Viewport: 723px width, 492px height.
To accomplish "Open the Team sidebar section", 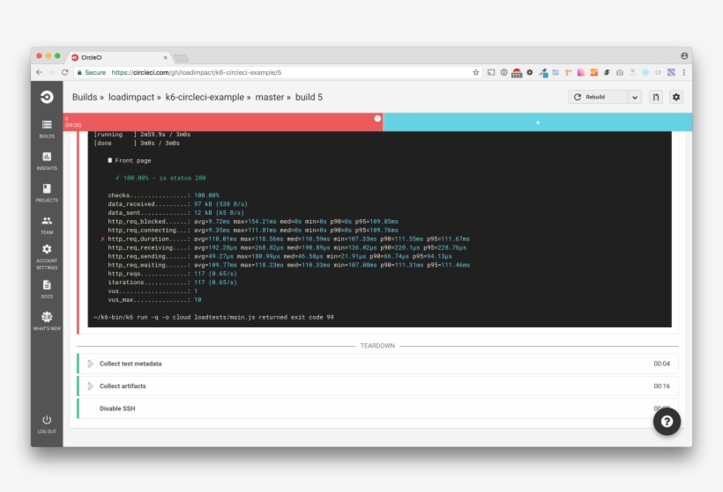I will coord(47,225).
